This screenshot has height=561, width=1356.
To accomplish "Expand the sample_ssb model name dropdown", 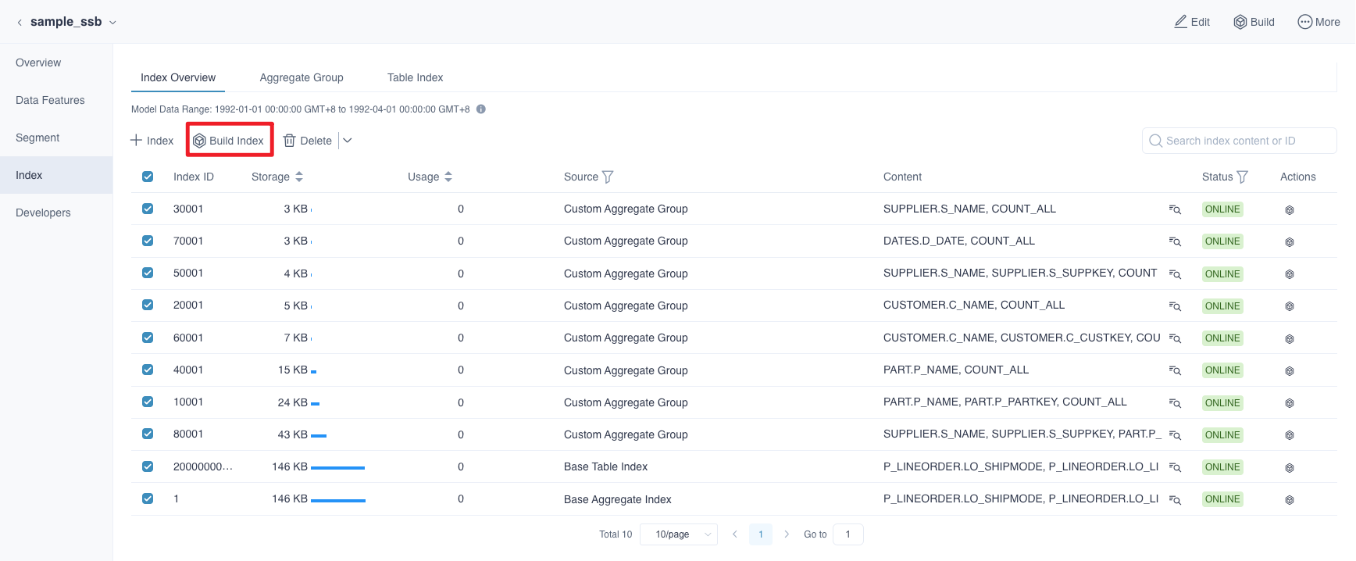I will pos(112,23).
